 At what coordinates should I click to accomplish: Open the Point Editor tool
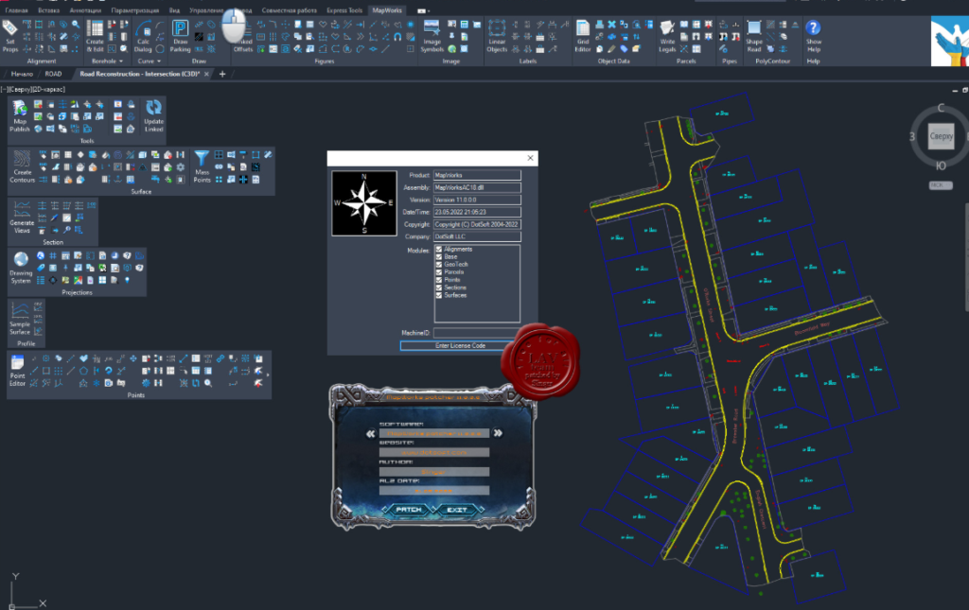pyautogui.click(x=17, y=371)
